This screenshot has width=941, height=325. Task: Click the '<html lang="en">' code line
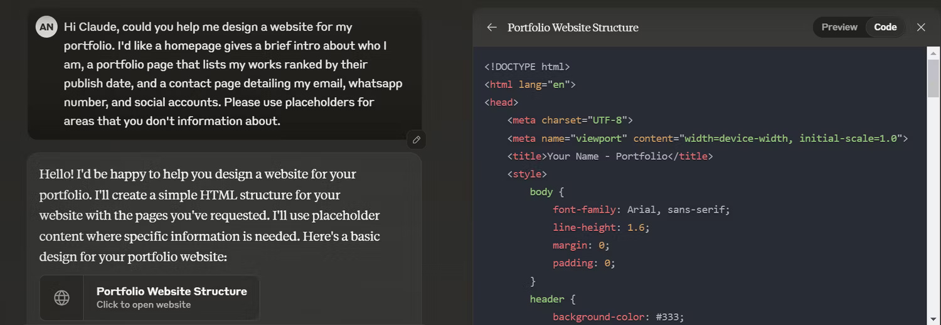530,84
